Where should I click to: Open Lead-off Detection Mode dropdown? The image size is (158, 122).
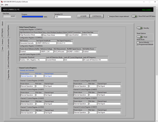coord(55,60)
